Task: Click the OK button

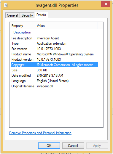Action: click(x=49, y=145)
